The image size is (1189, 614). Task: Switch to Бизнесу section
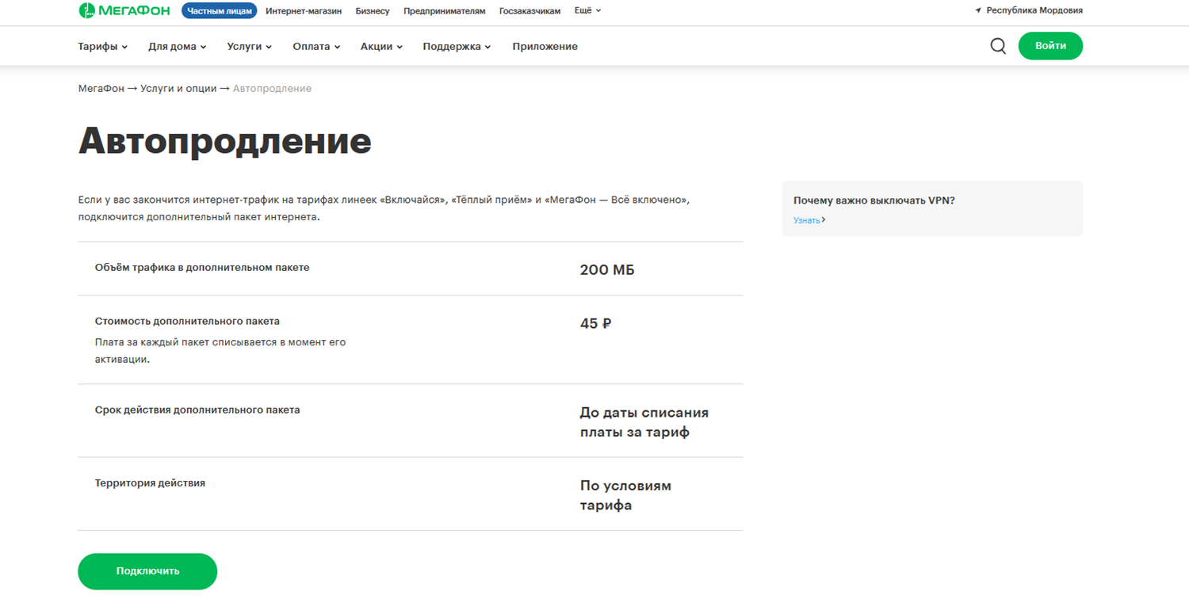(373, 11)
